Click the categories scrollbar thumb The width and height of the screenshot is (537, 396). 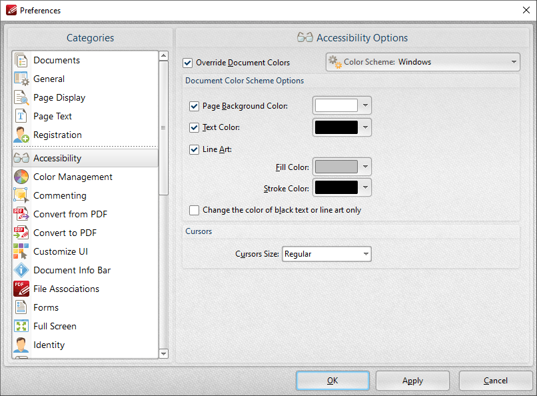[x=164, y=128]
